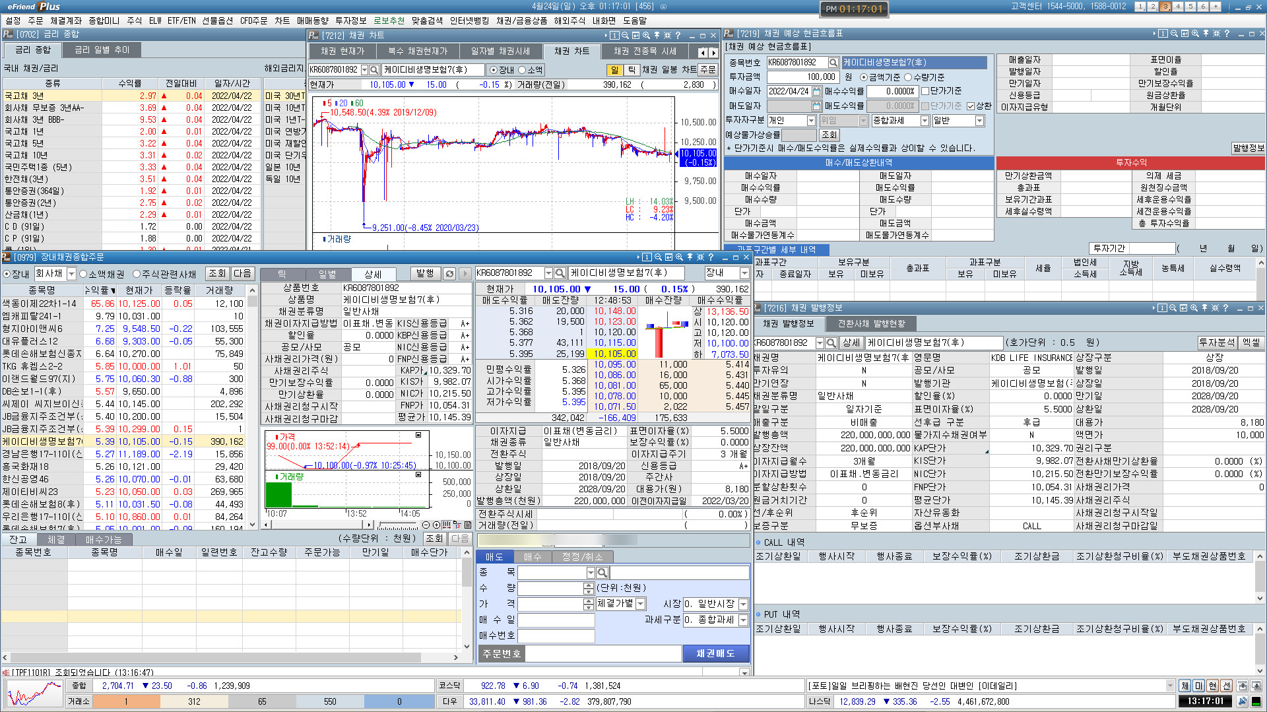1267x712 pixels.
Task: Click the 발행 button
Action: (x=425, y=273)
